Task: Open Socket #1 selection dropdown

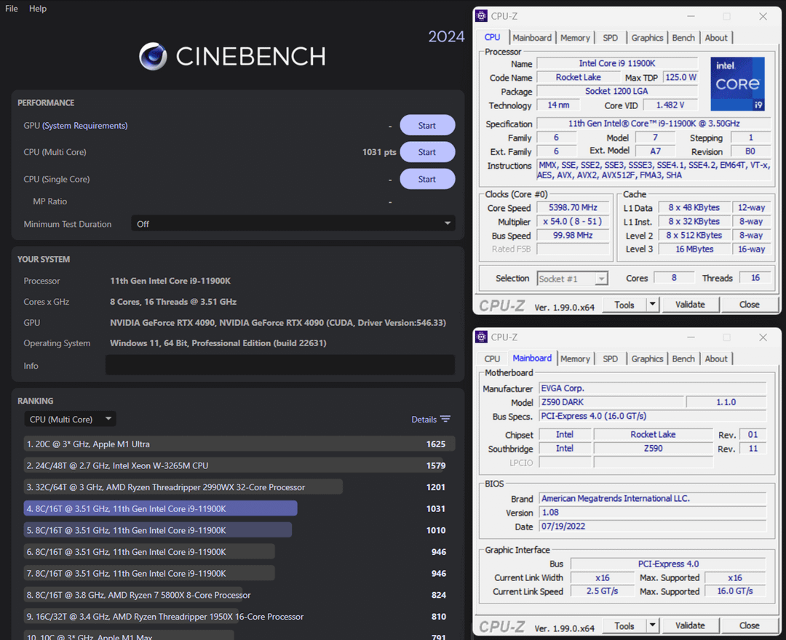Action: pos(573,279)
